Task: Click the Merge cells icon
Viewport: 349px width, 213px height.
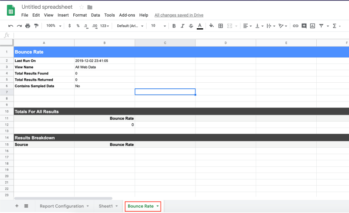Action: pyautogui.click(x=229, y=26)
